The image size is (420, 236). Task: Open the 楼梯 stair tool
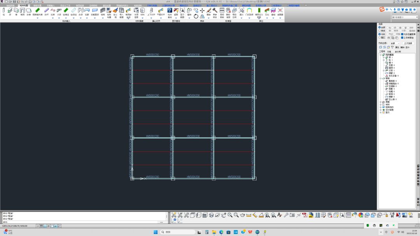(x=103, y=12)
